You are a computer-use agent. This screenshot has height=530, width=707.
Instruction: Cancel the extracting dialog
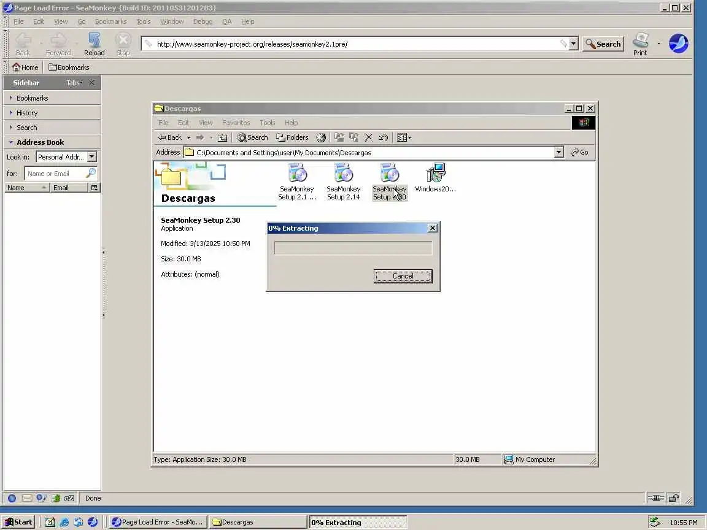(x=403, y=276)
